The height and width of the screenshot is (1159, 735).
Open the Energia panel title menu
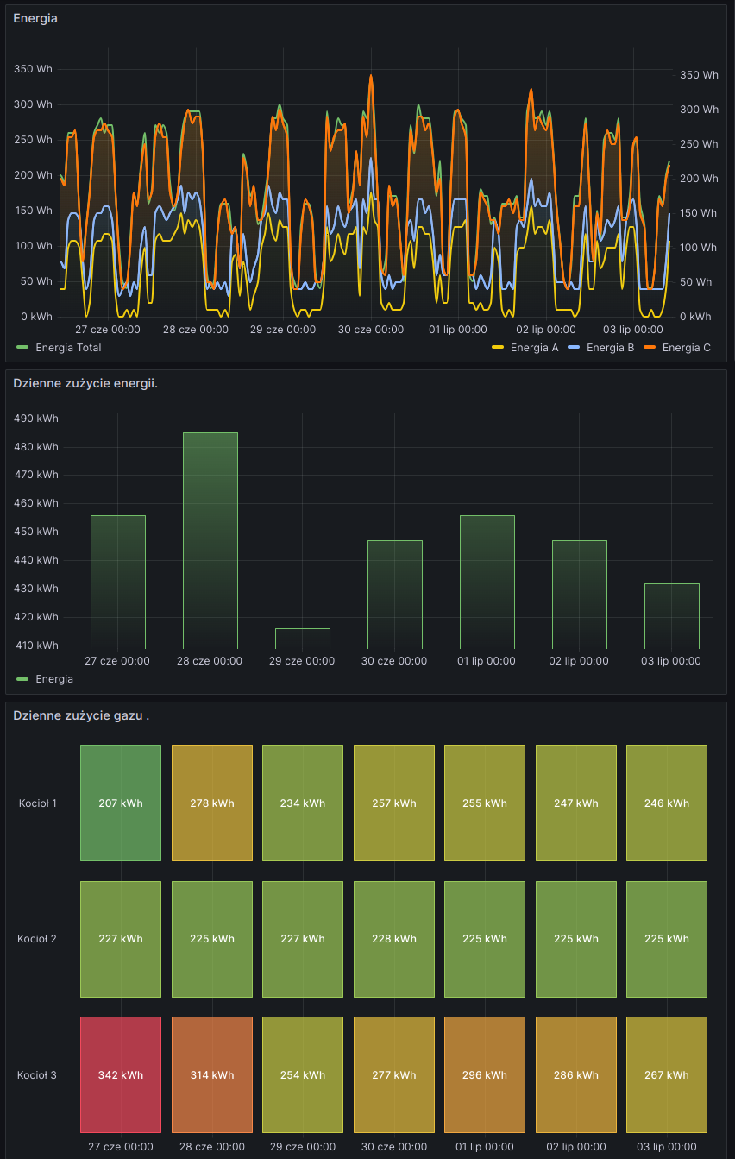pyautogui.click(x=35, y=18)
